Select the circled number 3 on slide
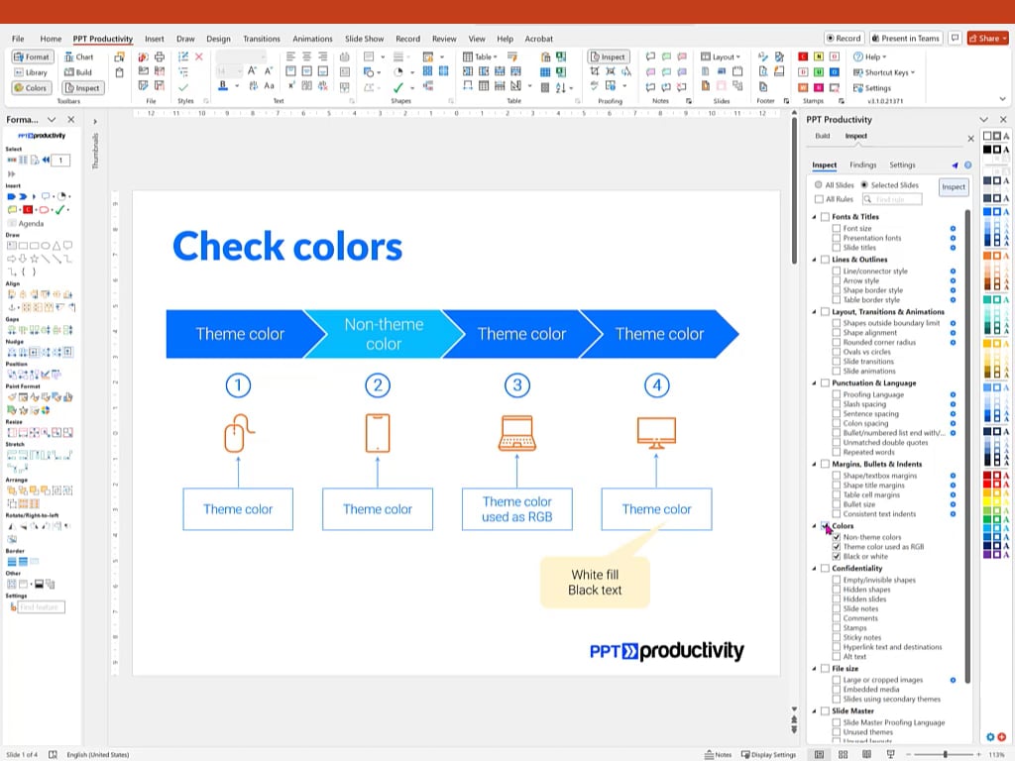This screenshot has width=1015, height=761. (x=517, y=385)
